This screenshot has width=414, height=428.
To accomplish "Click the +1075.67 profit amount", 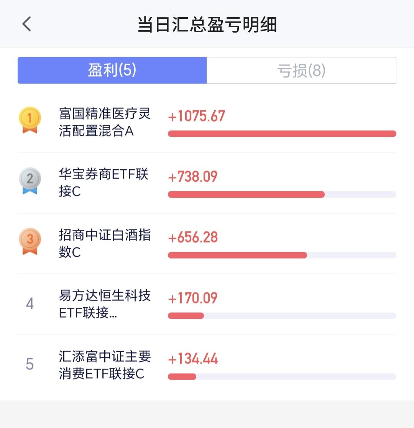I will point(196,116).
